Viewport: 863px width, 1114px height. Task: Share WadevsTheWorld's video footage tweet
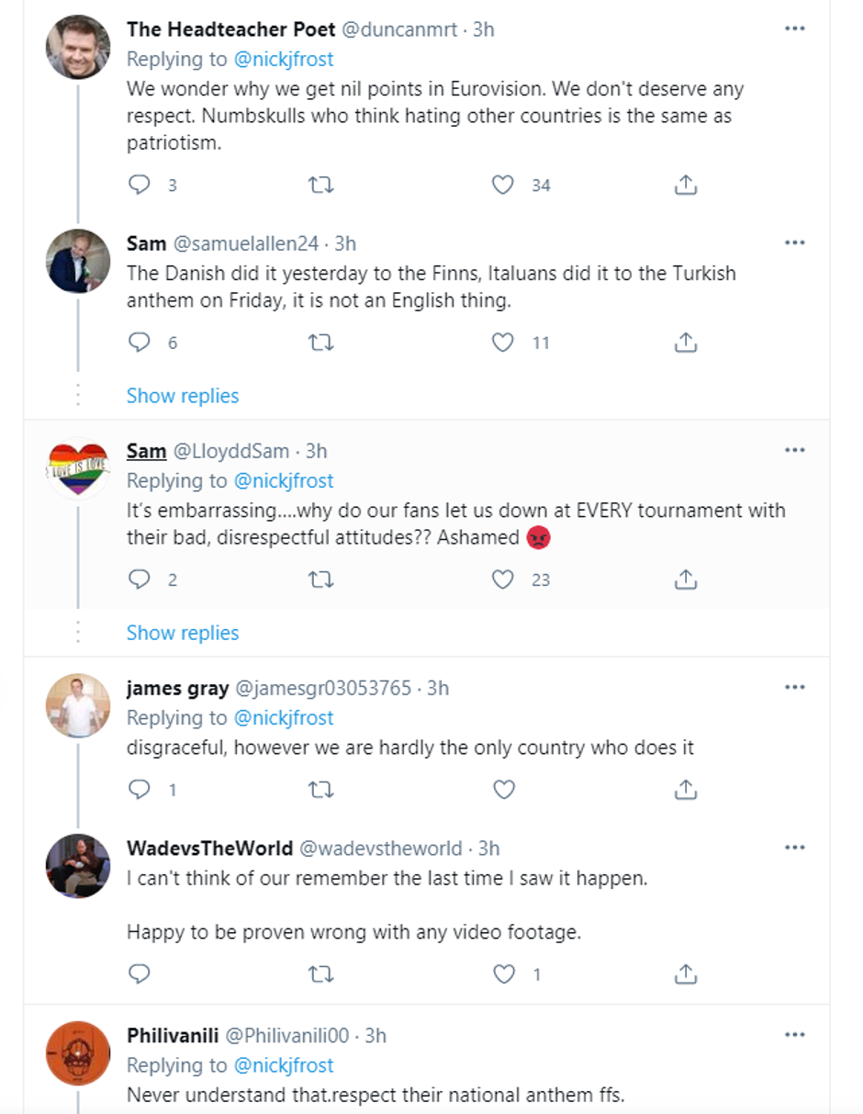coord(685,973)
